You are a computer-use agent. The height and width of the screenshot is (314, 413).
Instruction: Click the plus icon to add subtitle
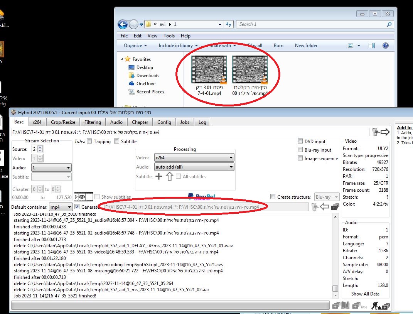tap(158, 177)
